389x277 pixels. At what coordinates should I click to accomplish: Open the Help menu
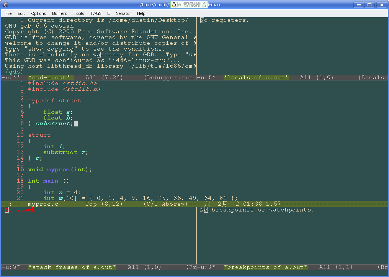[x=141, y=13]
